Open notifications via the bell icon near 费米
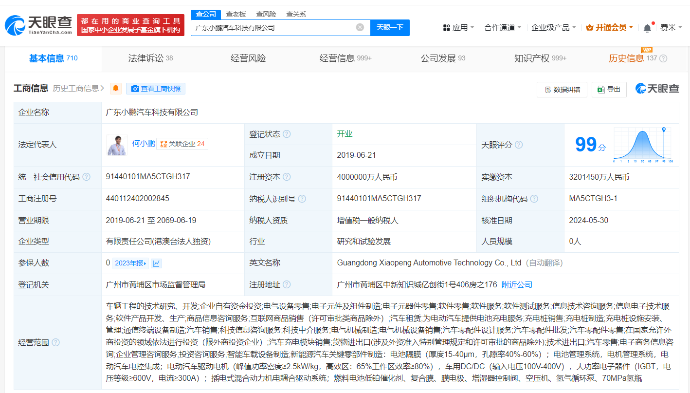This screenshot has height=393, width=690. [x=647, y=28]
